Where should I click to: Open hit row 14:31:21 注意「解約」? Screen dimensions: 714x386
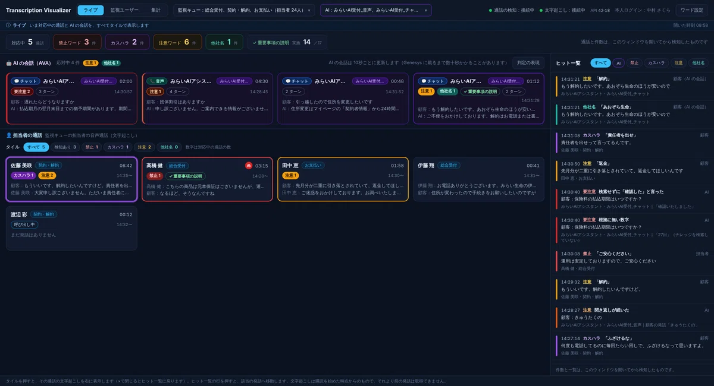point(632,86)
